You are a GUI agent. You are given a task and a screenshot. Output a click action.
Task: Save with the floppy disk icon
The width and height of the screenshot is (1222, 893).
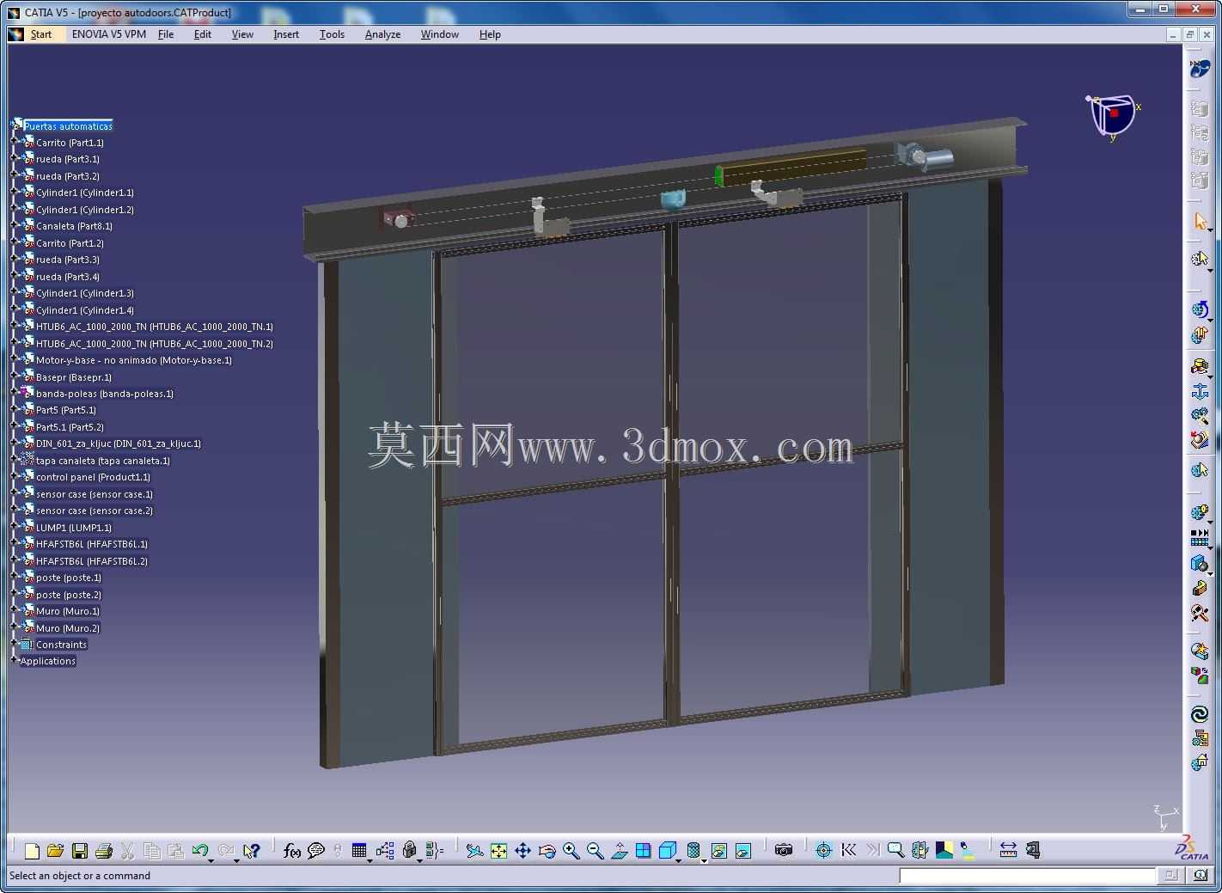tap(80, 851)
